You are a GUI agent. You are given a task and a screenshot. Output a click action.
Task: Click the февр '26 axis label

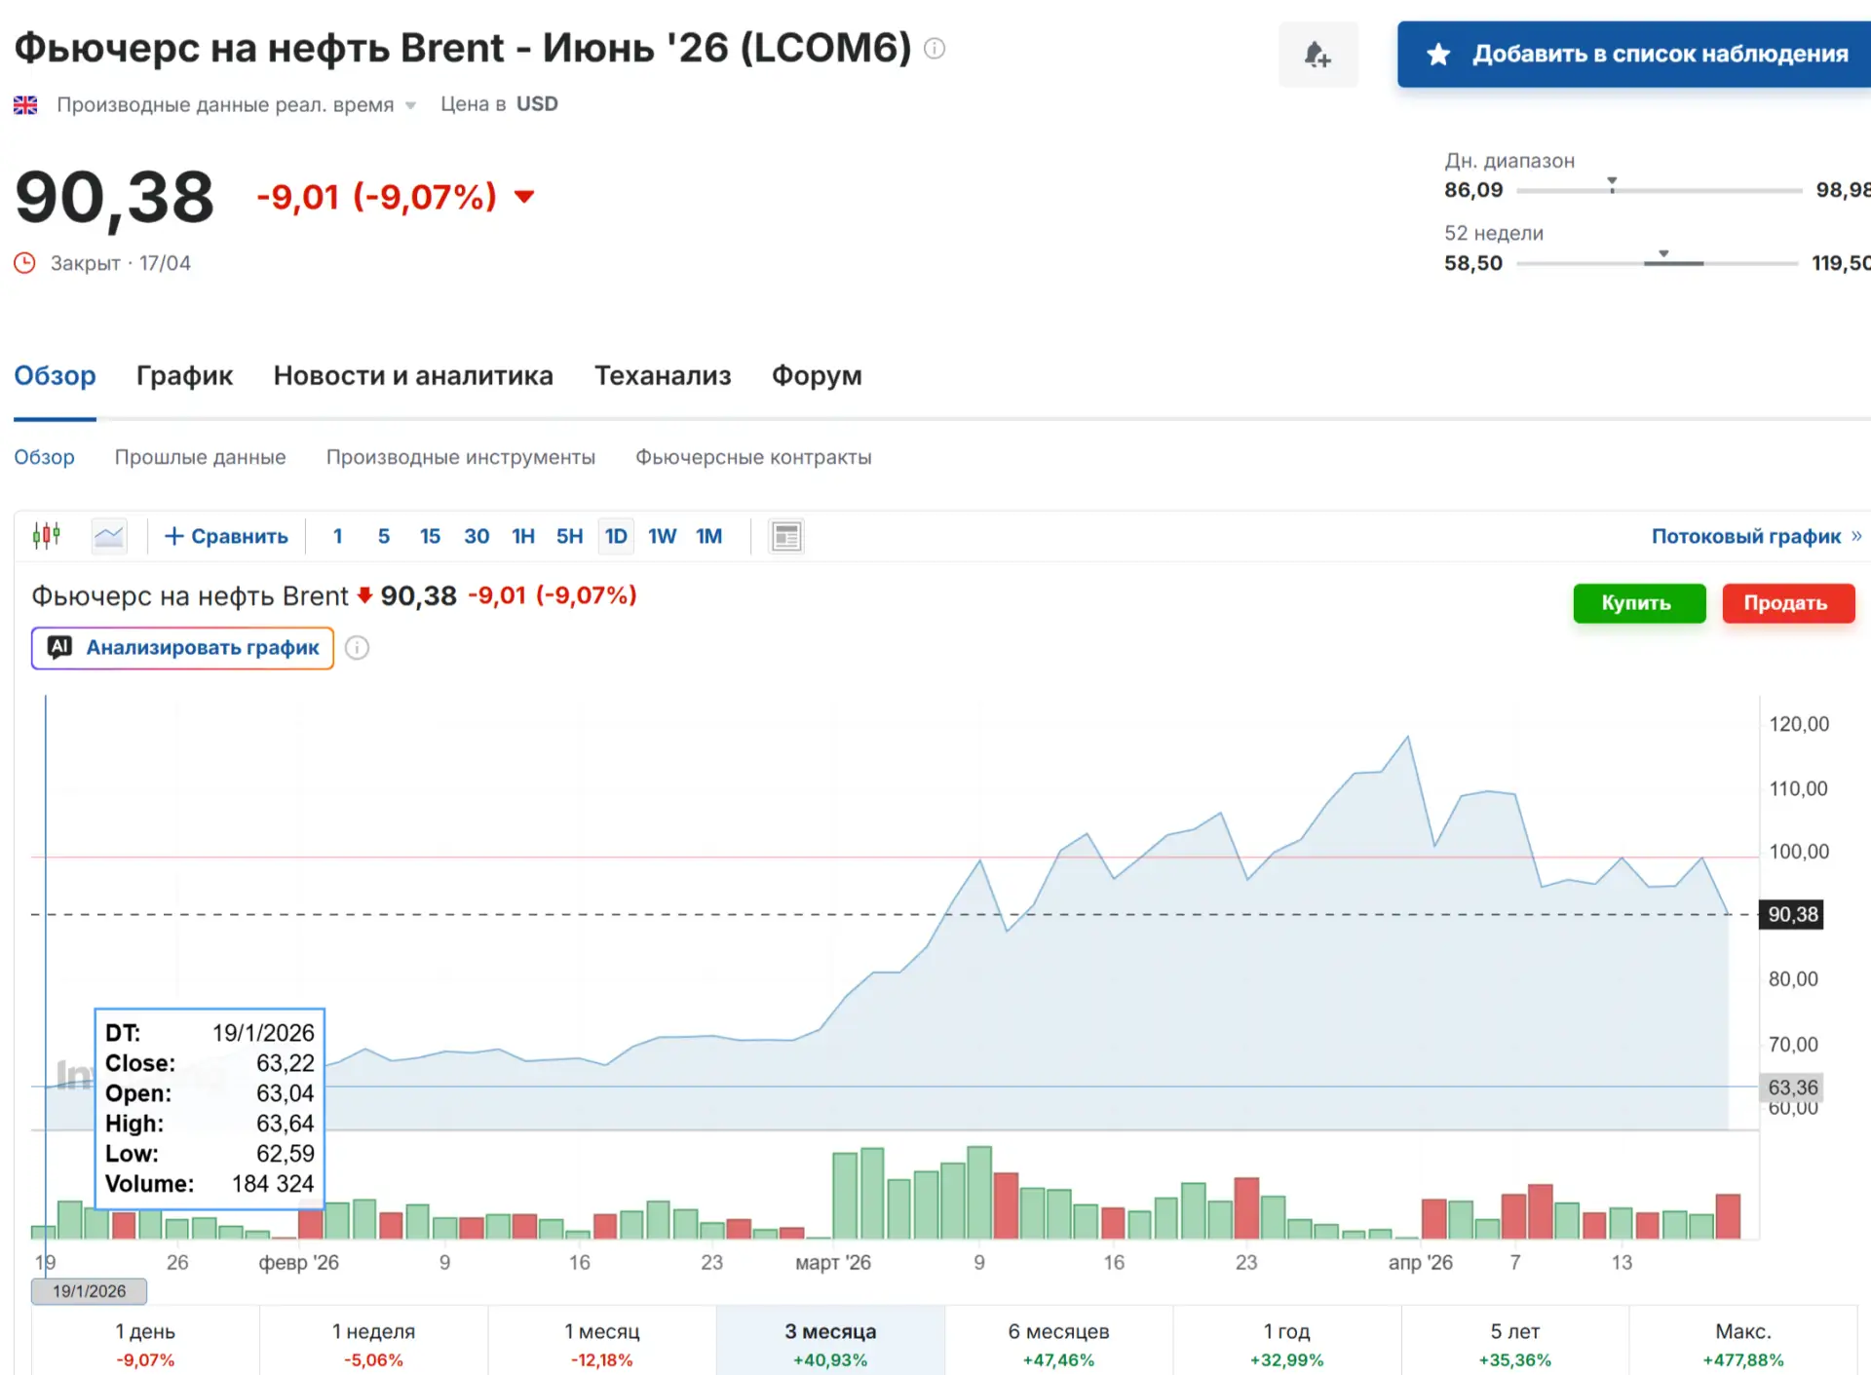click(x=298, y=1263)
